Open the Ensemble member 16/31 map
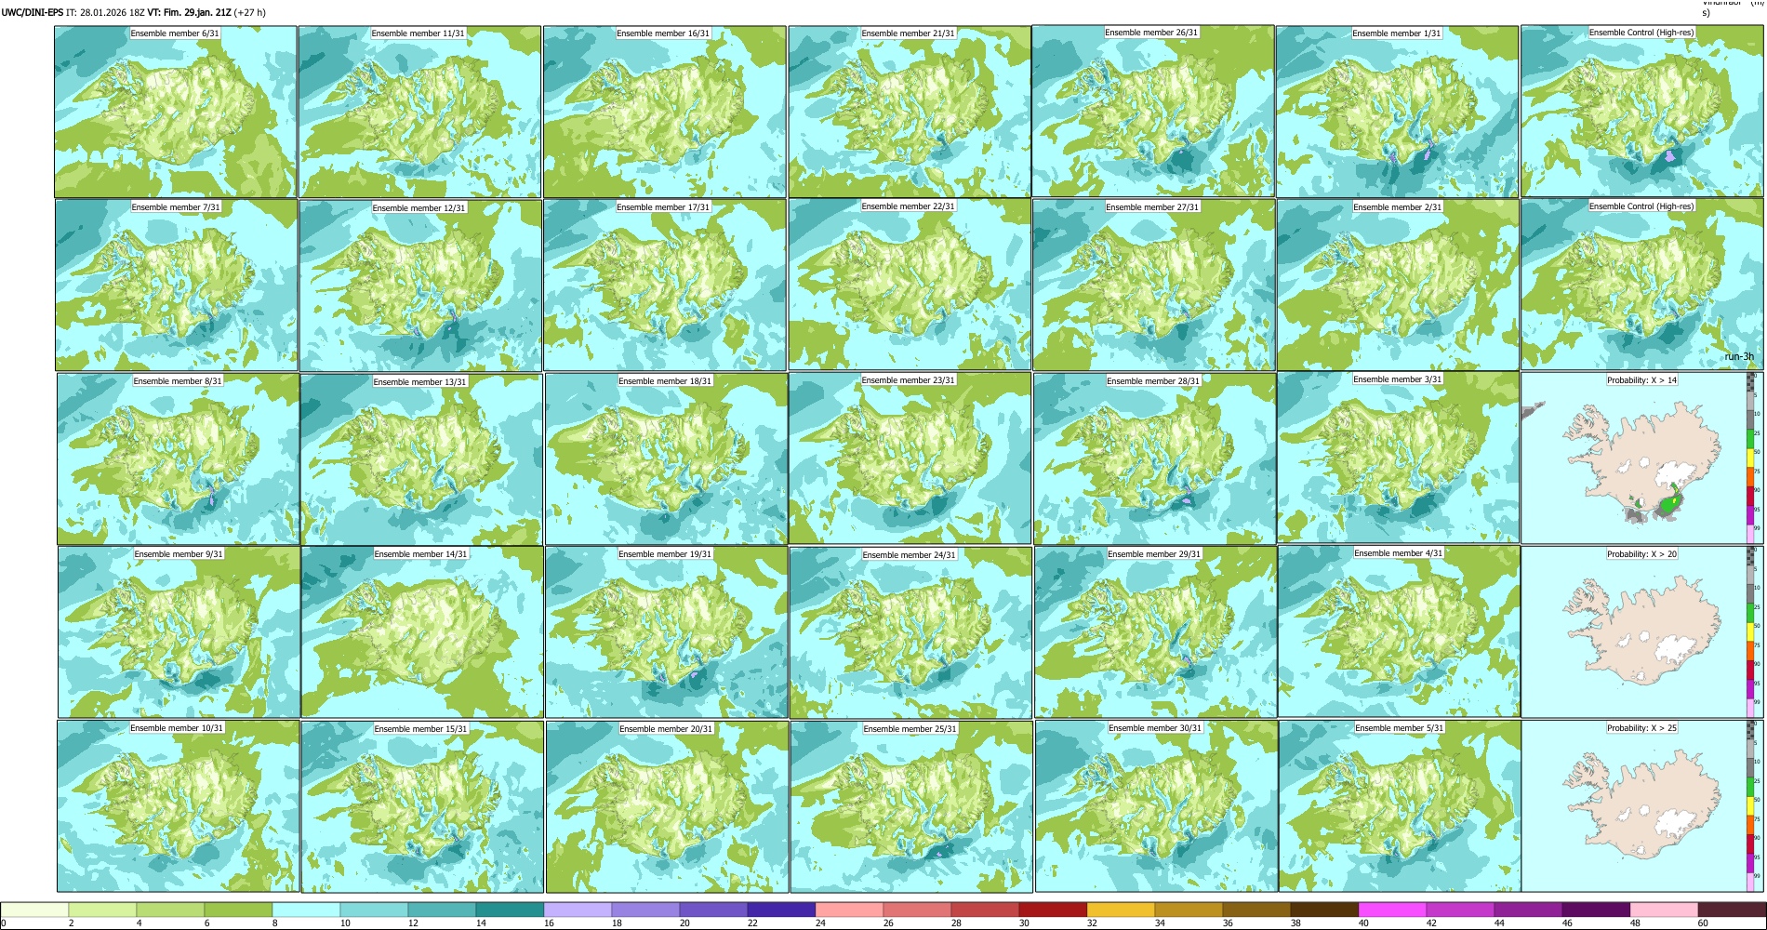Viewport: 1767px width, 930px height. tap(665, 112)
